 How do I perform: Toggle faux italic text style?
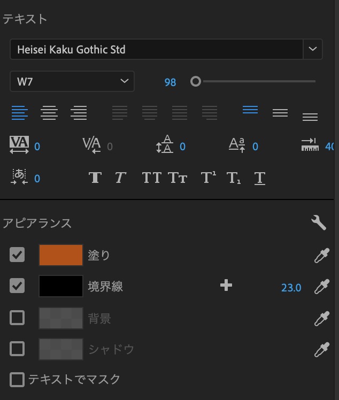[x=120, y=178]
